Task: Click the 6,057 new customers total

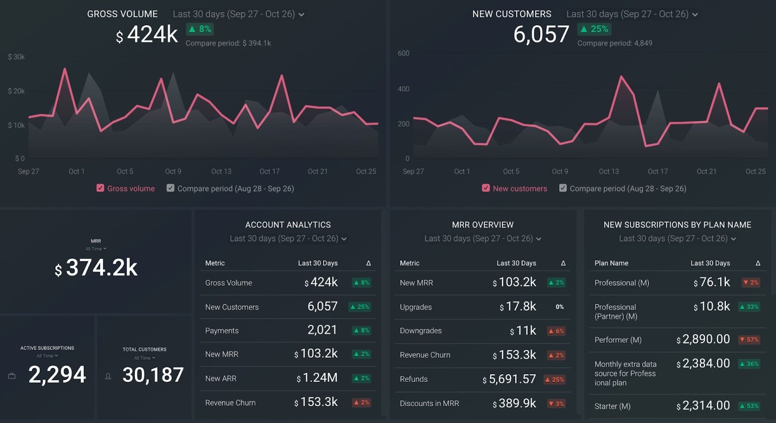Action: pyautogui.click(x=541, y=34)
